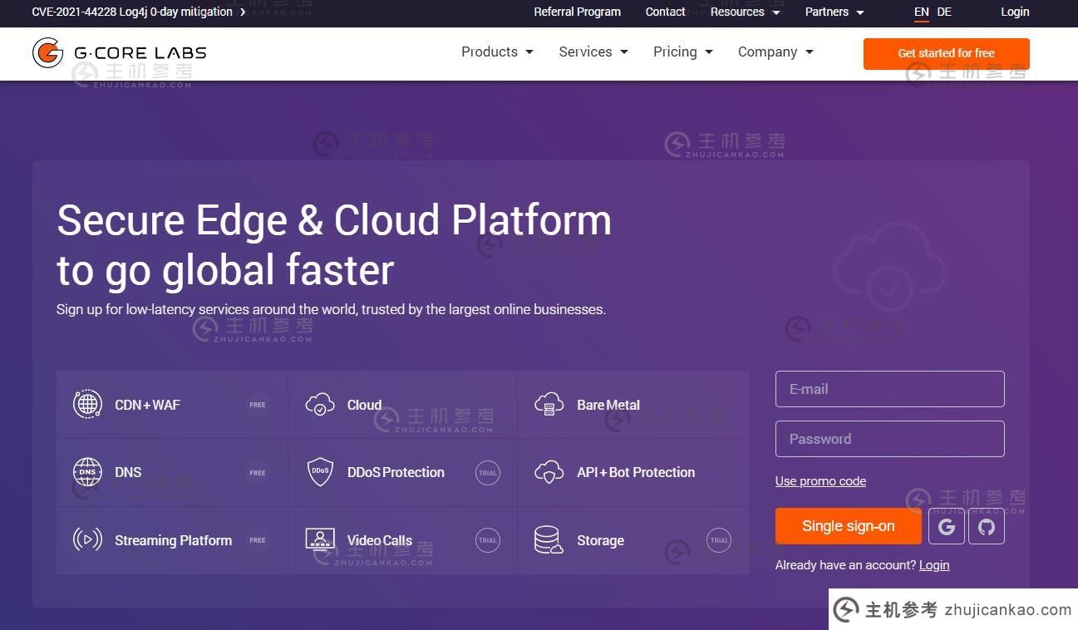Click the Get started for free button
Viewport: 1078px width, 630px height.
coord(946,53)
